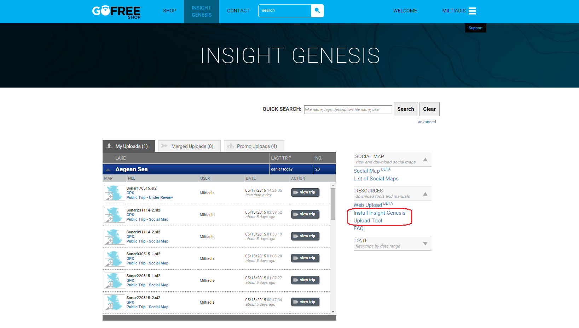Open the INSIGHT GENESIS menu item

[x=202, y=11]
